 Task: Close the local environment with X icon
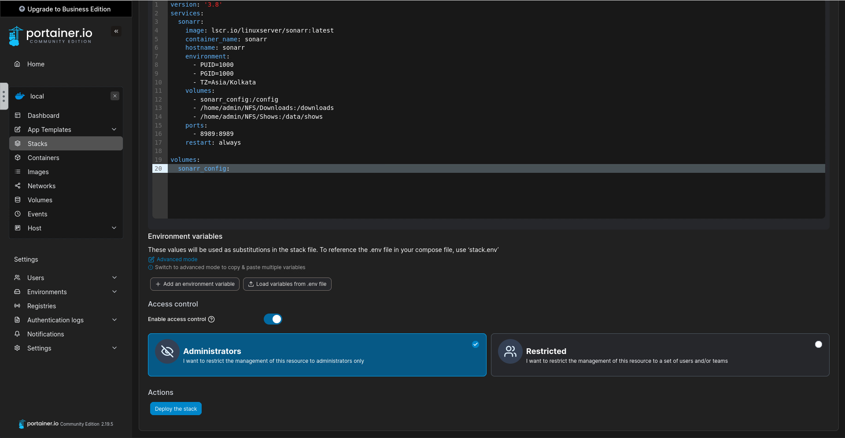[x=115, y=96]
